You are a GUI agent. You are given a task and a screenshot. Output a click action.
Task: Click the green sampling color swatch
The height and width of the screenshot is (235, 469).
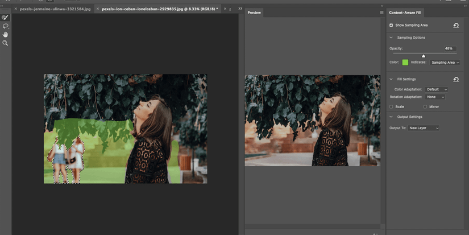click(x=405, y=63)
